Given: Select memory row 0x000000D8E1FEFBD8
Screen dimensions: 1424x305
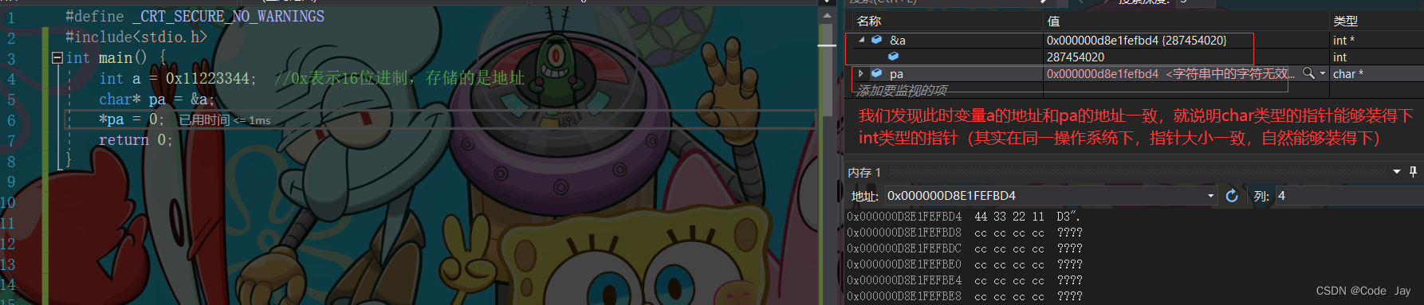Looking at the screenshot, I should click(965, 233).
